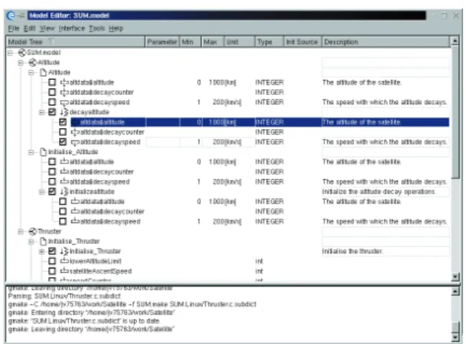Collapse the decayaltitude operation node
The height and width of the screenshot is (344, 466).
click(42, 112)
